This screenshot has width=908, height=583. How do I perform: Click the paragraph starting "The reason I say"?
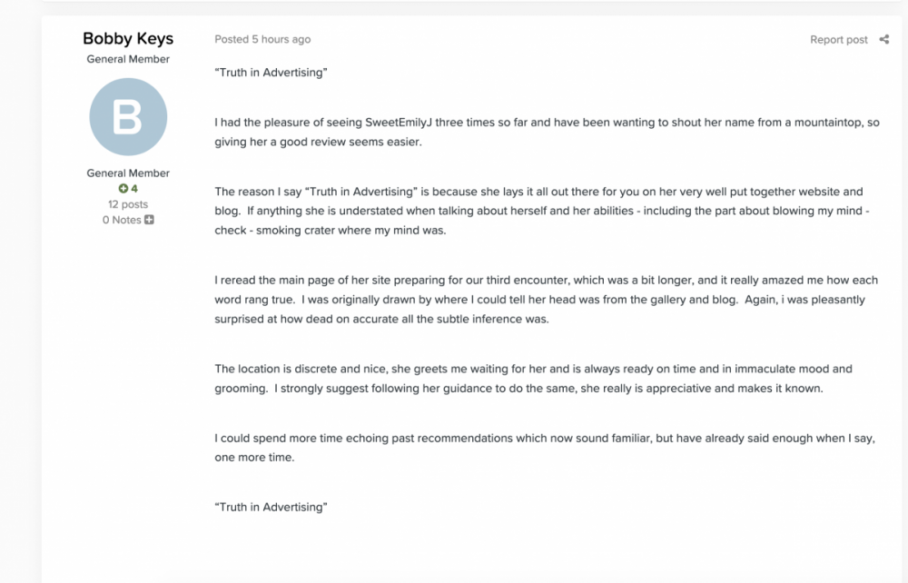pyautogui.click(x=542, y=211)
